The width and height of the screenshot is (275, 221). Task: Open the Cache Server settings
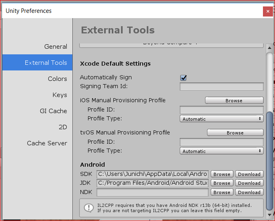coord(47,143)
